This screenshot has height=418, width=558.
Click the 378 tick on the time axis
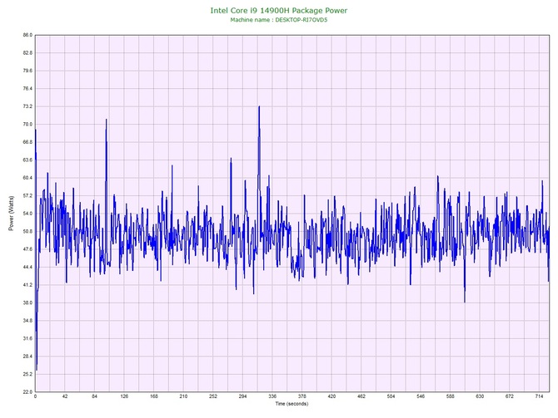[x=302, y=396]
